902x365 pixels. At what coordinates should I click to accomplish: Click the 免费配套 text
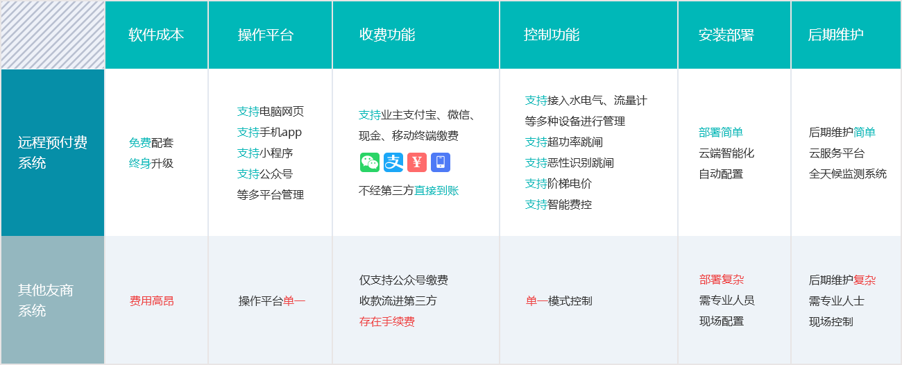(x=151, y=143)
